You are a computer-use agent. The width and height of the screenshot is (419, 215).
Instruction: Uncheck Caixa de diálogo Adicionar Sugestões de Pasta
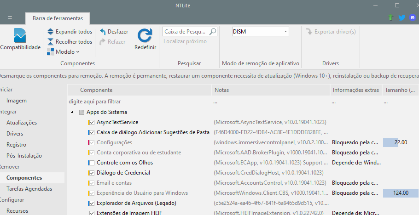tap(92, 133)
